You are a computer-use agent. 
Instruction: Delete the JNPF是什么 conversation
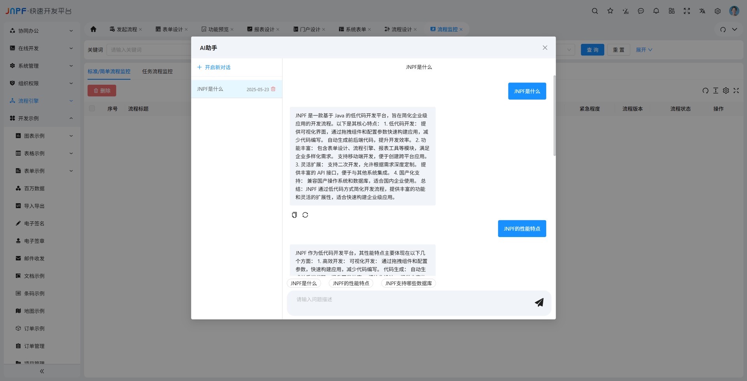[273, 89]
